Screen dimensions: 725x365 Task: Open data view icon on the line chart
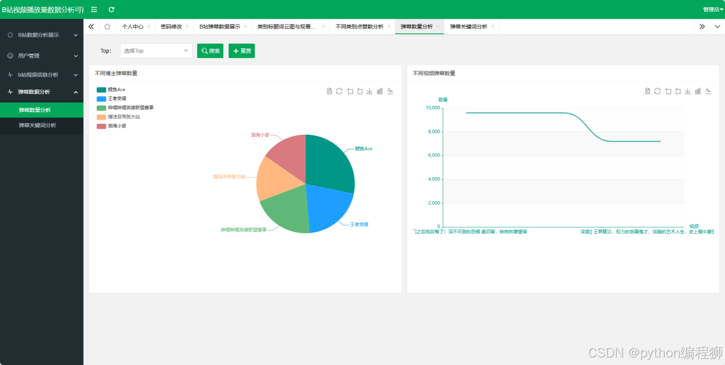pyautogui.click(x=647, y=91)
